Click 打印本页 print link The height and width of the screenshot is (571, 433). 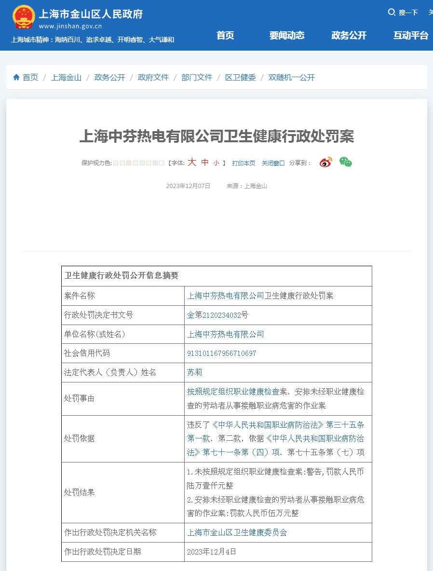point(244,163)
